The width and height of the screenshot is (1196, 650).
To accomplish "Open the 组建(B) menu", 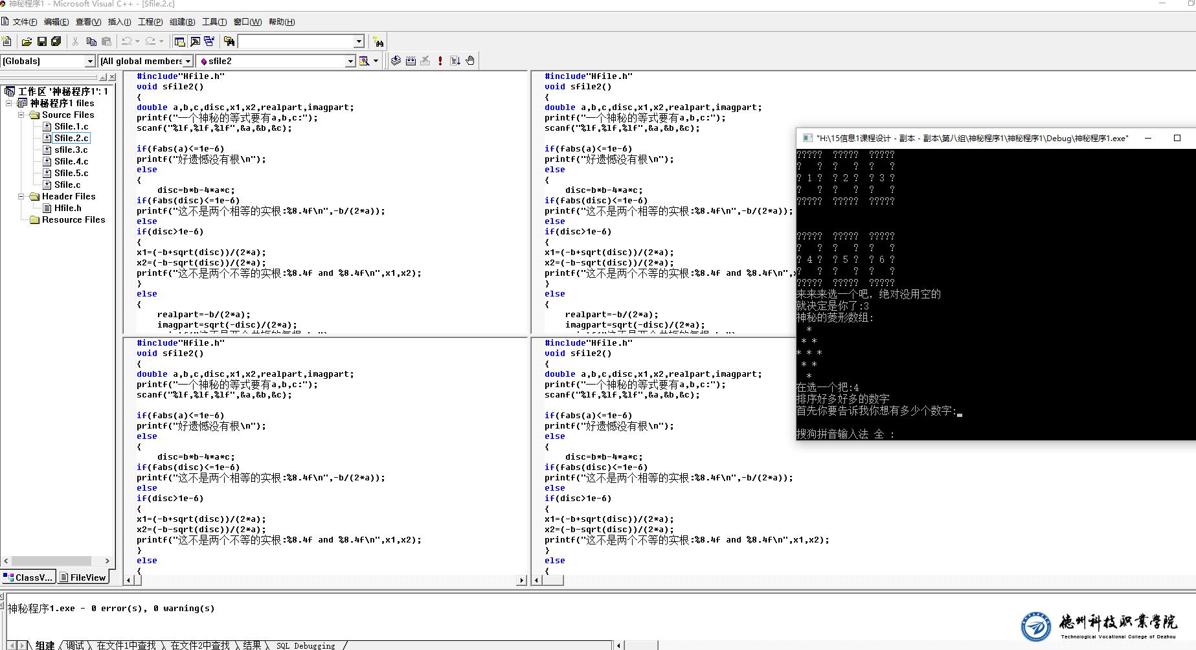I will coord(182,22).
